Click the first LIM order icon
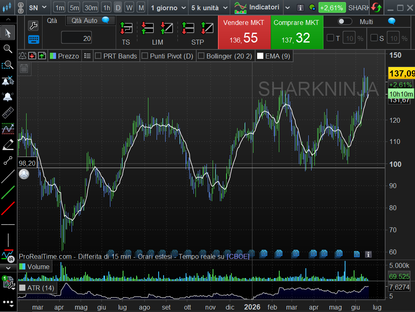 click(x=147, y=28)
